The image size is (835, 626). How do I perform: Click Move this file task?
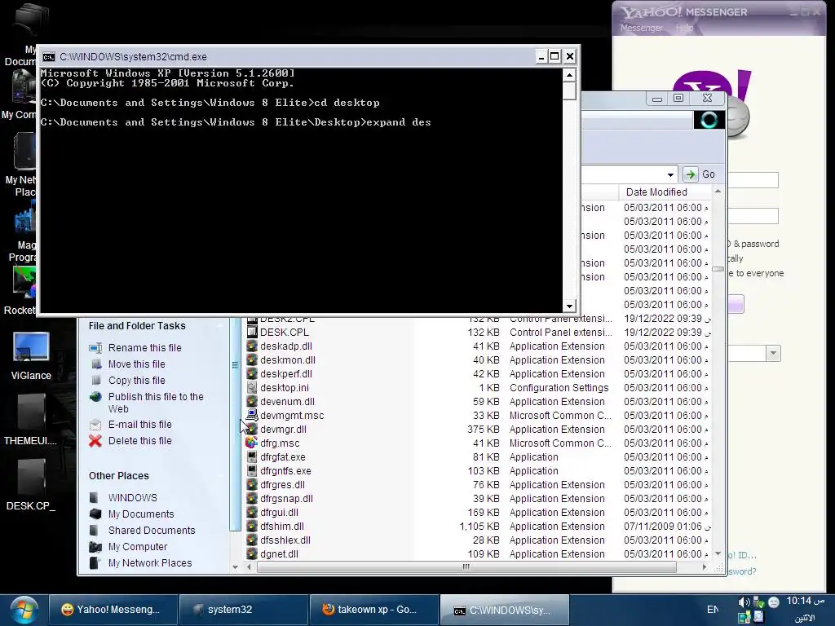point(136,364)
